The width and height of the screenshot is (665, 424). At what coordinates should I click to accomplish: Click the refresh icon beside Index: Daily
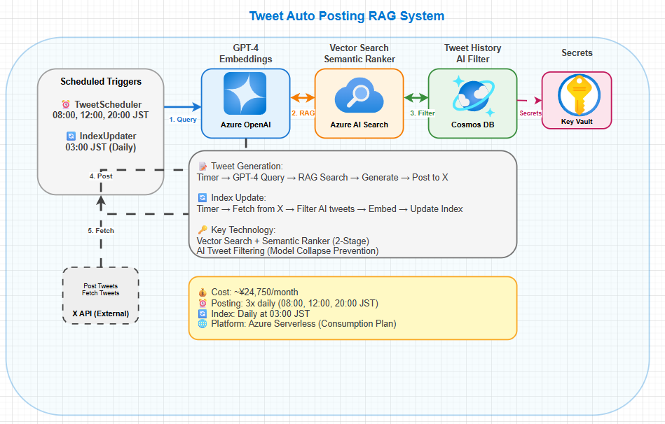203,314
